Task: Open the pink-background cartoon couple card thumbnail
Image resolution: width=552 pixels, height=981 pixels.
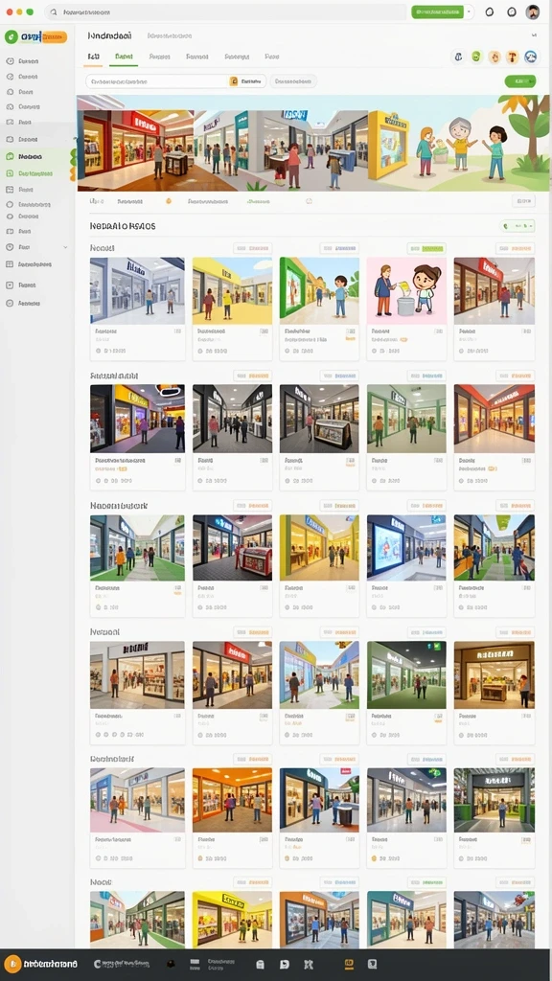Action: [406, 290]
